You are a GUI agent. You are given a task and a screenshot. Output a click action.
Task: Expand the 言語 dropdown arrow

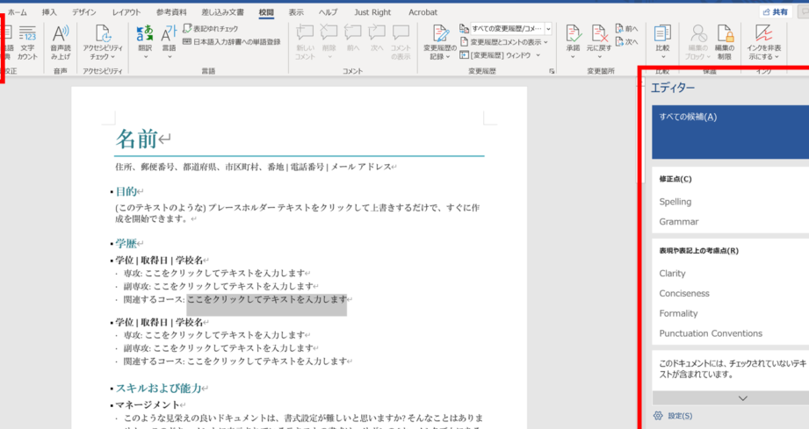point(170,57)
